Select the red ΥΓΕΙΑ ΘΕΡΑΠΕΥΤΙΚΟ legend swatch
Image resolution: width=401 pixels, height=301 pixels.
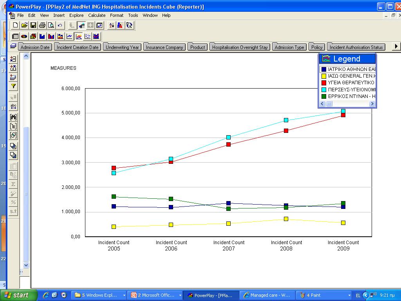324,83
